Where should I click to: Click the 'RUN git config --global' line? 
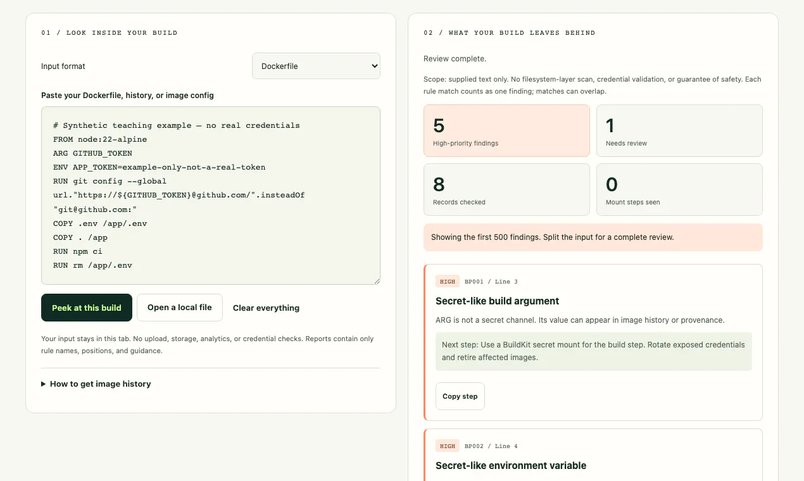[x=110, y=181]
